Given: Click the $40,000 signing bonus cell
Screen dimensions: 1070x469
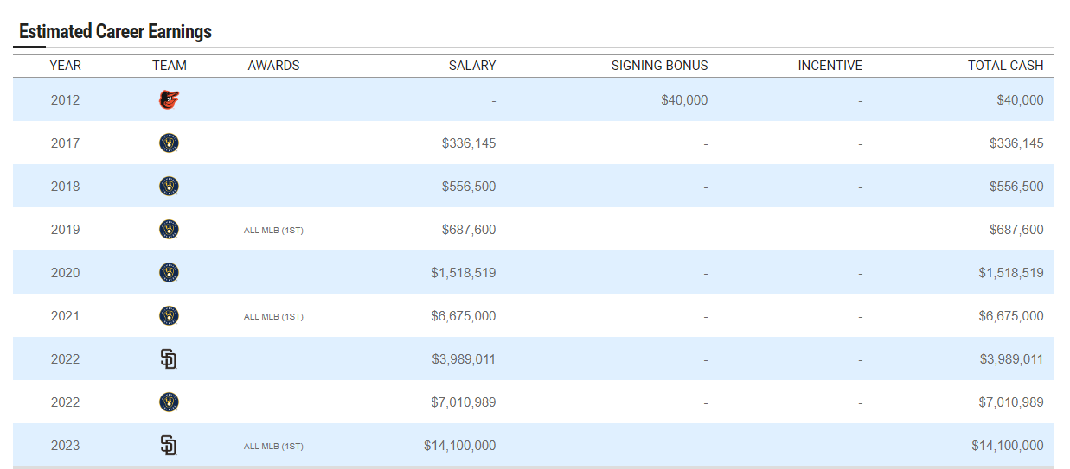Looking at the screenshot, I should [x=683, y=100].
